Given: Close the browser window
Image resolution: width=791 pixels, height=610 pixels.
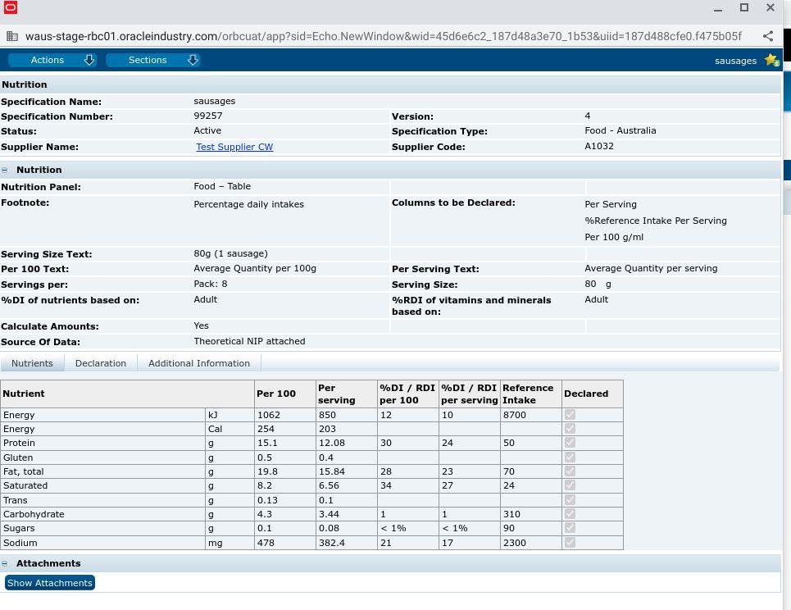Looking at the screenshot, I should (x=771, y=7).
